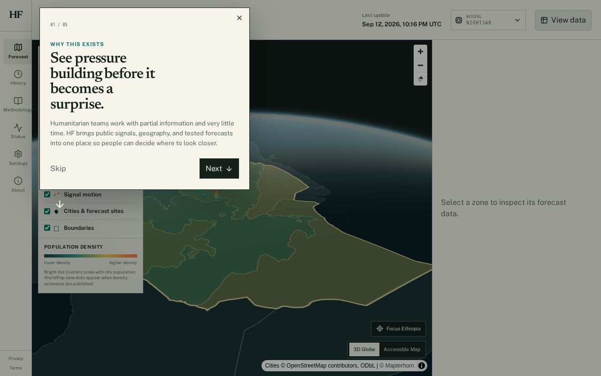This screenshot has height=376, width=601.
Task: Toggle the map attribution info icon
Action: point(422,366)
